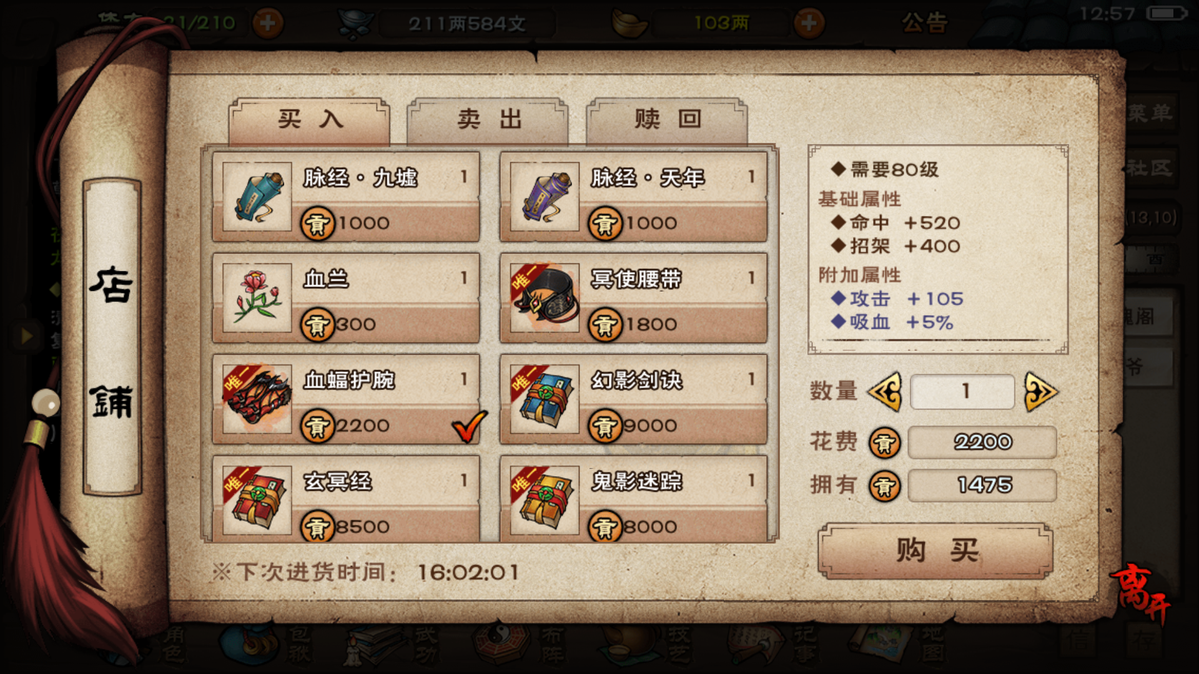Choose the 血兰 flower item
The height and width of the screenshot is (674, 1199).
[346, 298]
